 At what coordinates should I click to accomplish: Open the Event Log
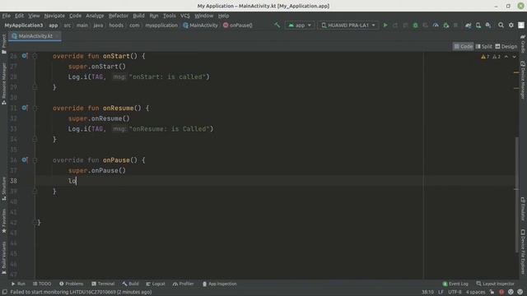click(455, 284)
